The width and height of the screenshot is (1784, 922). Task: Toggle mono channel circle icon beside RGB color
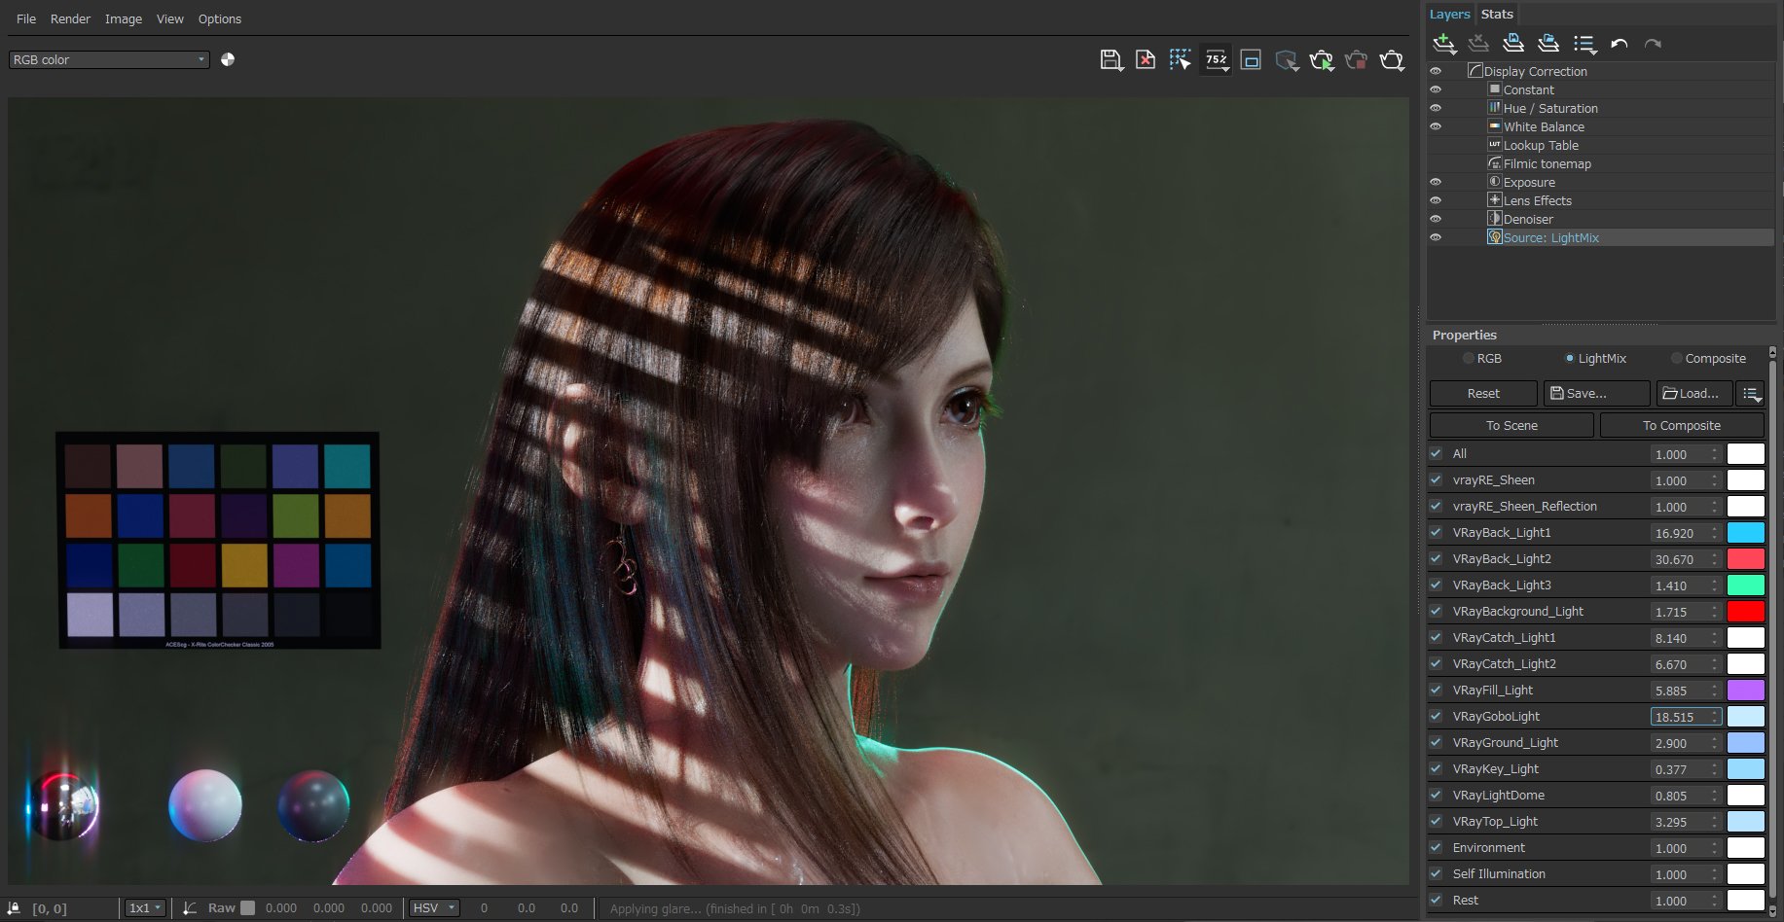click(228, 59)
